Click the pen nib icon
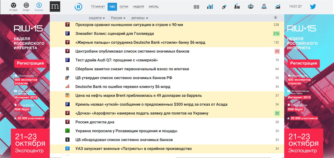This screenshot has width=334, height=158. click(x=224, y=7)
